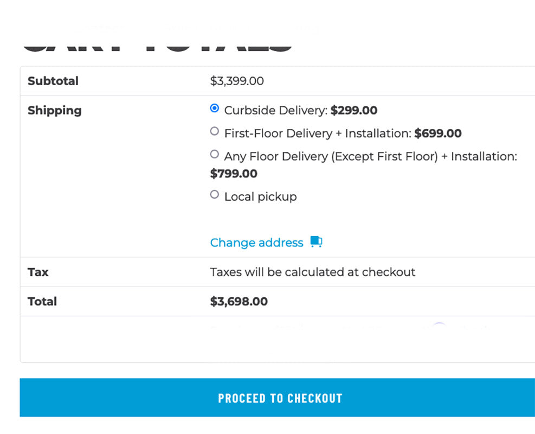Select the Local pickup radio button
The height and width of the screenshot is (434, 535).
pos(215,194)
